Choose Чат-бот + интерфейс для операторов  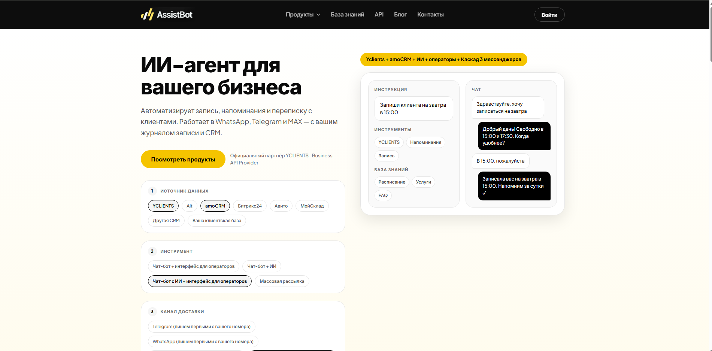(x=194, y=266)
